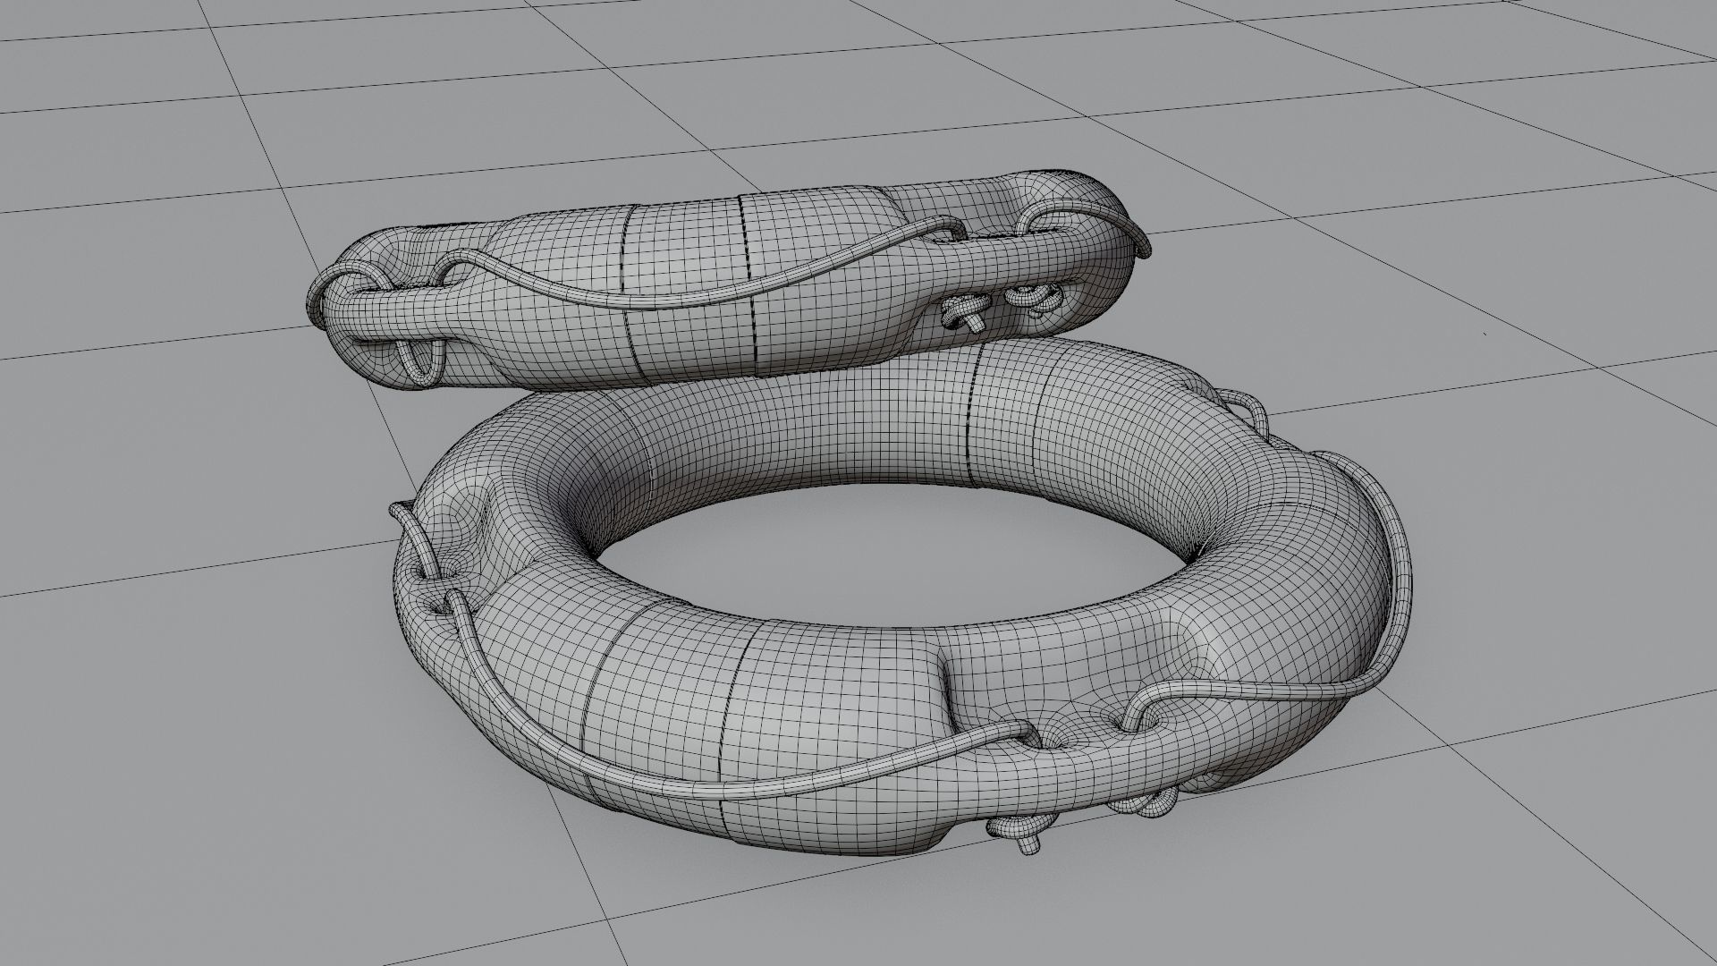Image resolution: width=1717 pixels, height=966 pixels.
Task: Pick the rope knot beneath the lower lifebuoy
Action: 1021,832
